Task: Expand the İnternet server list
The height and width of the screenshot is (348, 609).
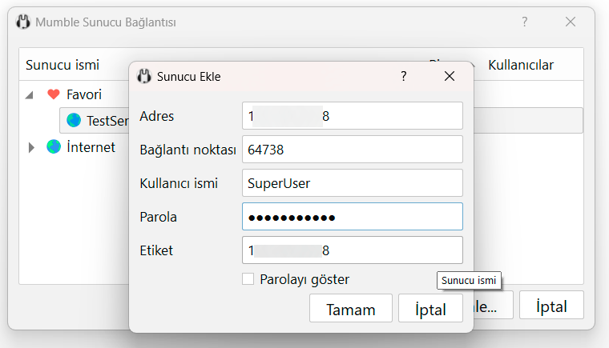Action: (31, 147)
